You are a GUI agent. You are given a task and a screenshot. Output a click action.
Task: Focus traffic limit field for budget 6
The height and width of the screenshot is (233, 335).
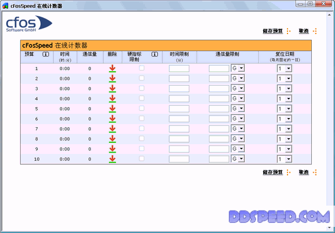point(219,119)
